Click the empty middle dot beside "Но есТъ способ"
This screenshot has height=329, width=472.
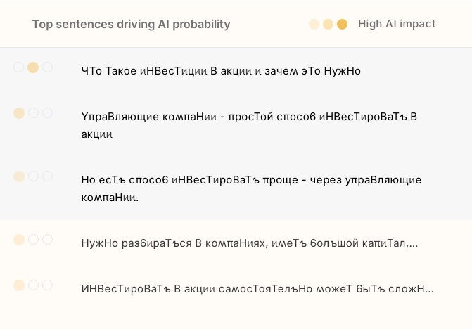(x=33, y=176)
